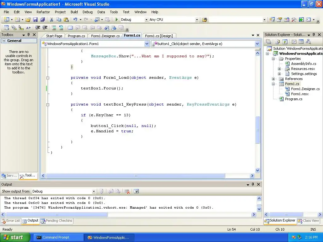This screenshot has height=242, width=323.
Task: Select AssemblyInfo.cs in Solution Explorer
Action: tap(303, 64)
